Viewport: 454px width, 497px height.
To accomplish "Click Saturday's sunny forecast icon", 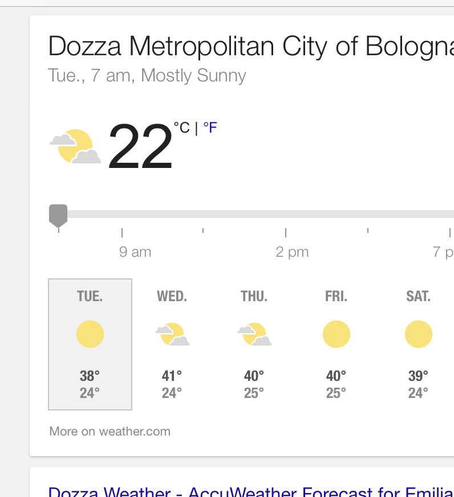I will [x=418, y=334].
